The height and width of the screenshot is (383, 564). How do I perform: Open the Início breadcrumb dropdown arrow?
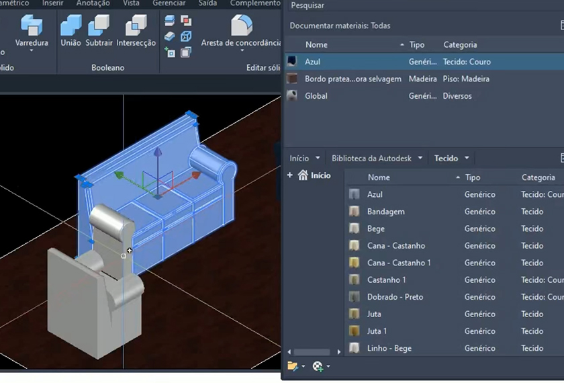(318, 159)
